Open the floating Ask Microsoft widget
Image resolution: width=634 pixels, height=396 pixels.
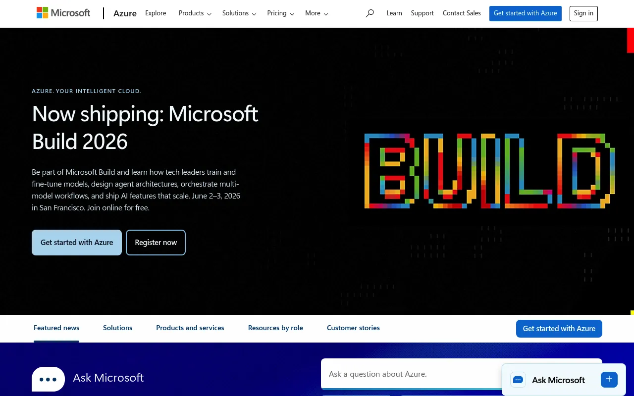564,380
